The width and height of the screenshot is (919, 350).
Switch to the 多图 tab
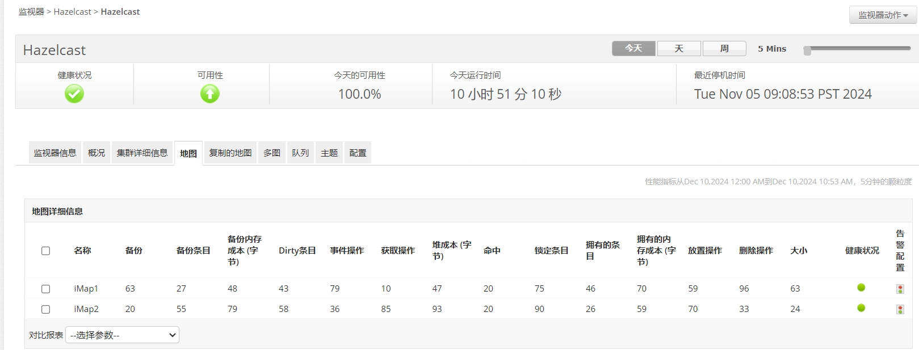pos(272,153)
